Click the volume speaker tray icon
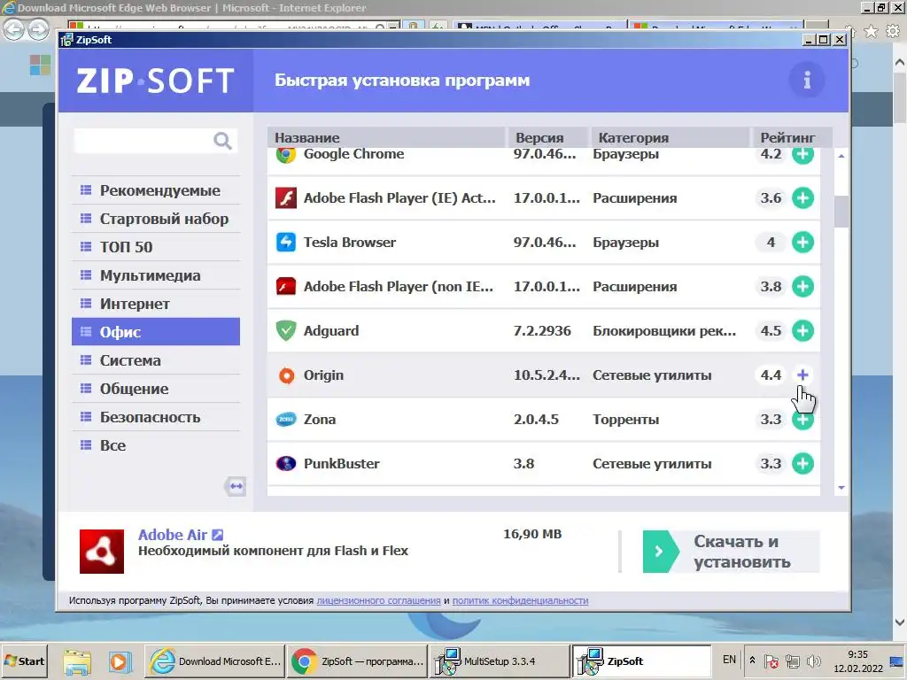 click(813, 661)
